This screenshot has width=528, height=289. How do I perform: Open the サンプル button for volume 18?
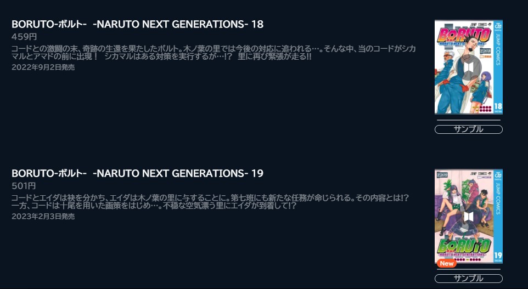[x=468, y=129]
